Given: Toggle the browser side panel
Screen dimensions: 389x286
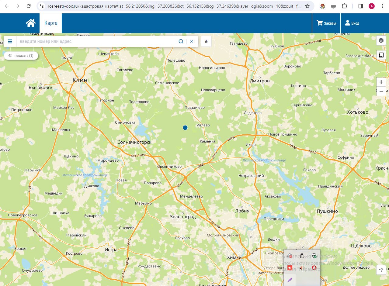Looking at the screenshot, I should click(x=361, y=6).
